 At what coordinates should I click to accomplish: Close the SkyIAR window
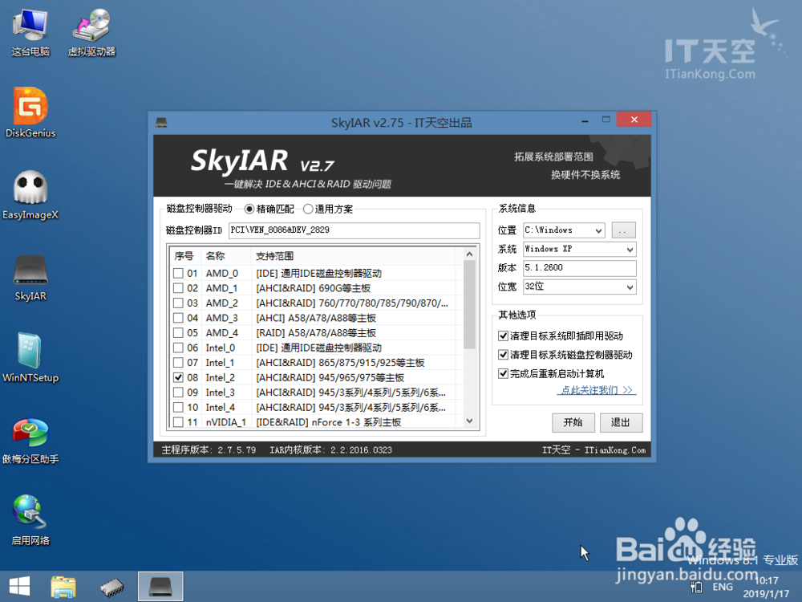coord(634,120)
